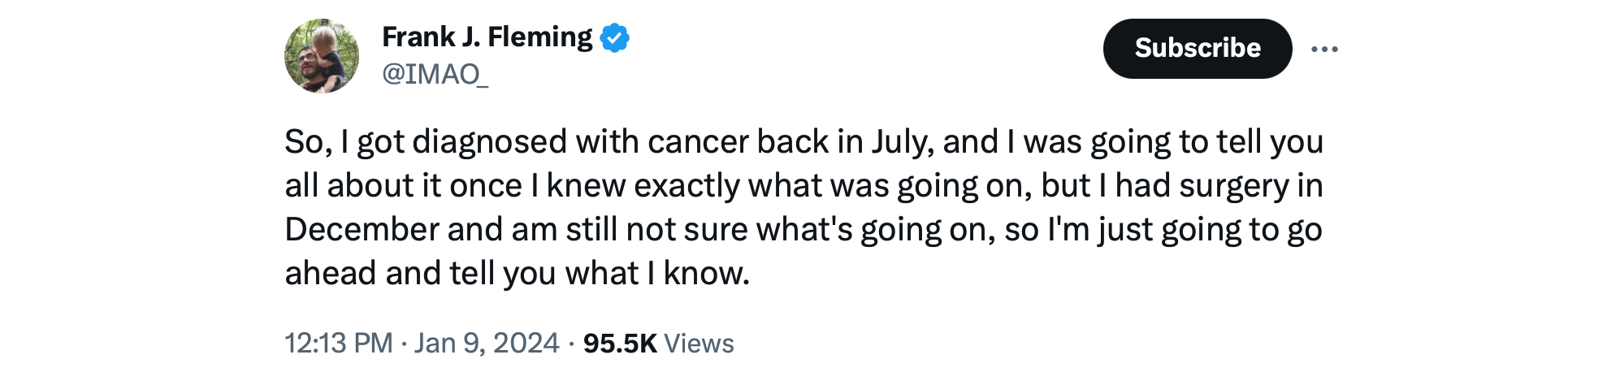Screen dimensions: 1620x372
Task: Open the three-dot more options menu
Action: click(1324, 50)
